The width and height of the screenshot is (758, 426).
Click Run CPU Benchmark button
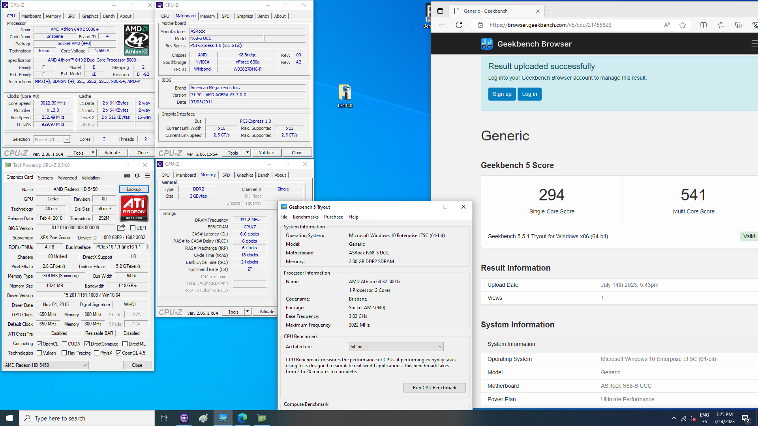coord(434,388)
